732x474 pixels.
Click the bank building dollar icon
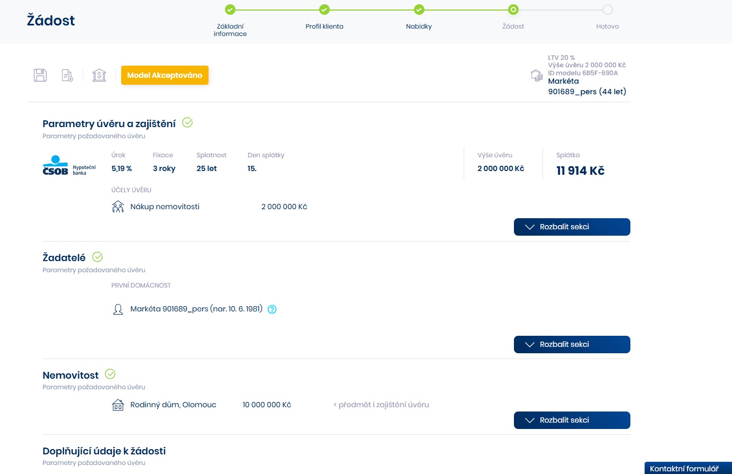click(x=99, y=75)
